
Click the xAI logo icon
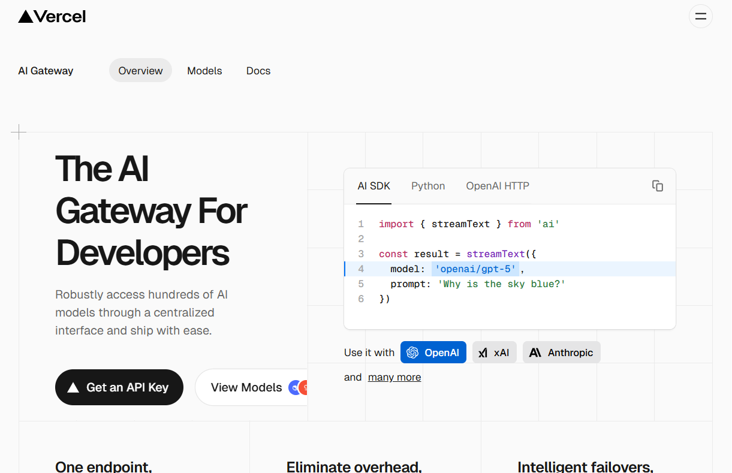click(x=483, y=353)
